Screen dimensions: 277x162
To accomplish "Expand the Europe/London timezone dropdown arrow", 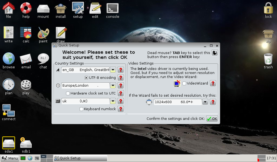I will point(113,86).
